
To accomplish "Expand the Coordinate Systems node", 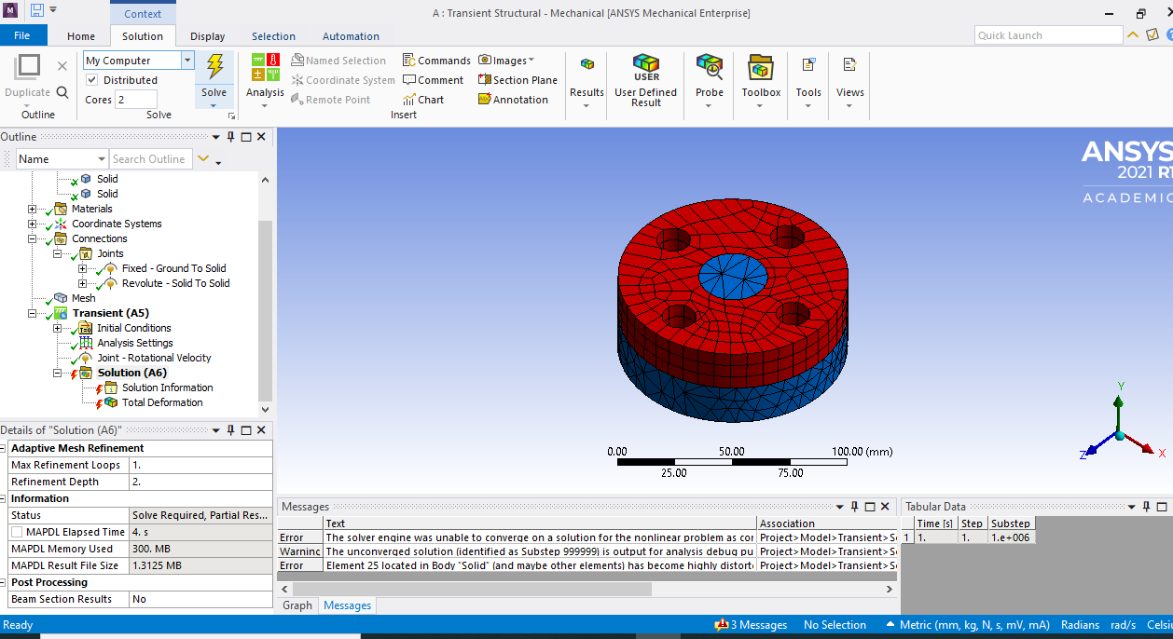I will pos(33,224).
